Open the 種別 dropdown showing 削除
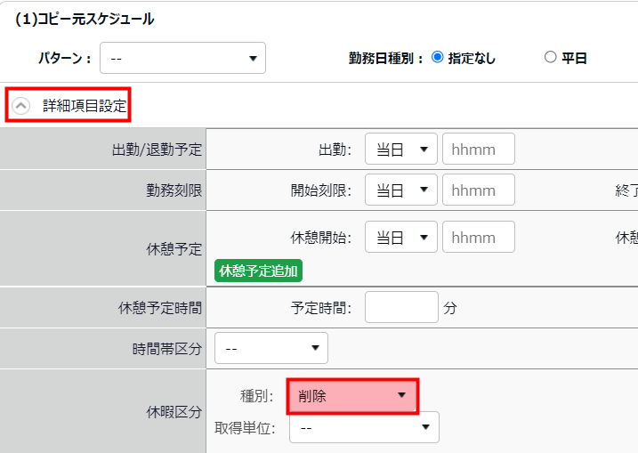This screenshot has width=638, height=453. click(x=352, y=396)
